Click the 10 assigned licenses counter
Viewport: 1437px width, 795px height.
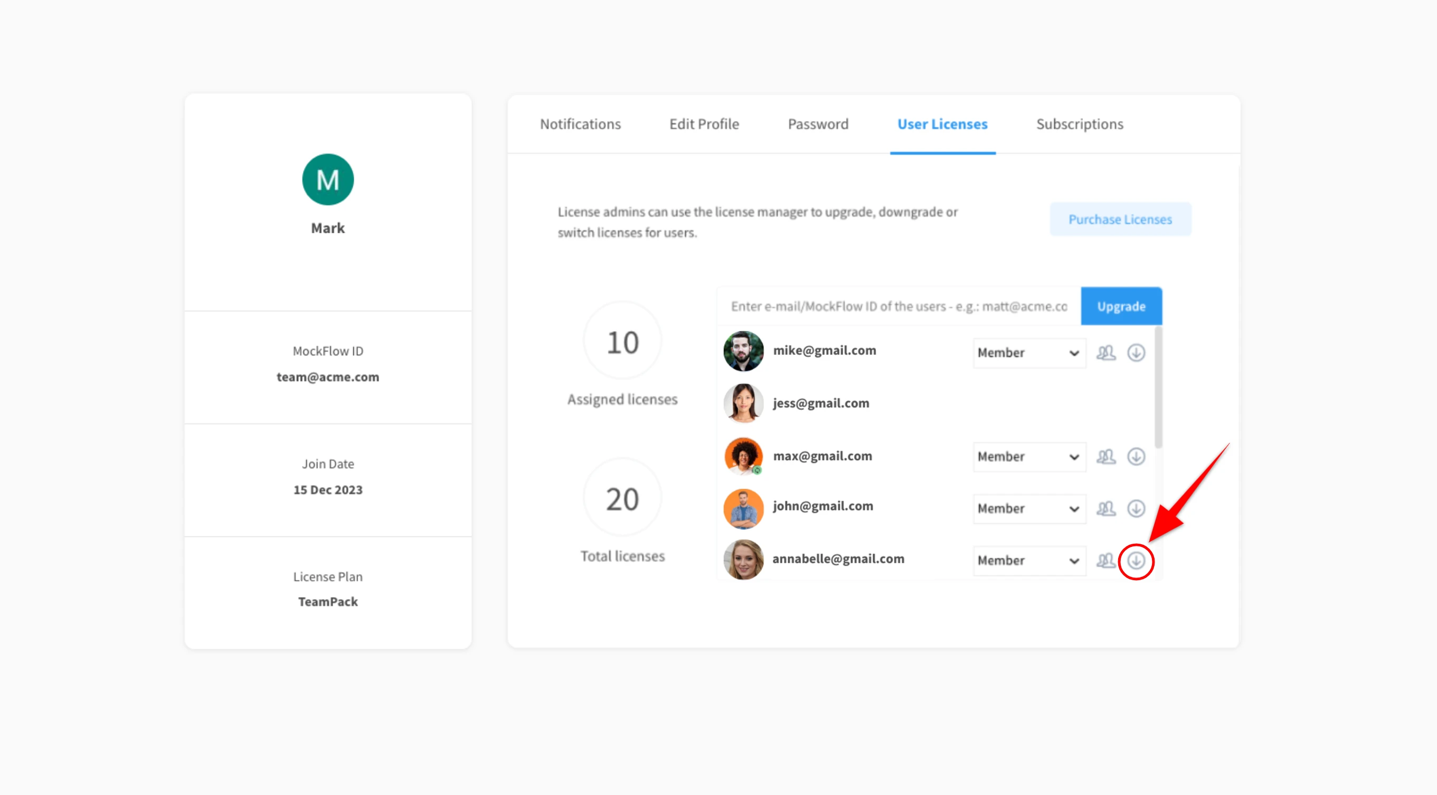(622, 342)
